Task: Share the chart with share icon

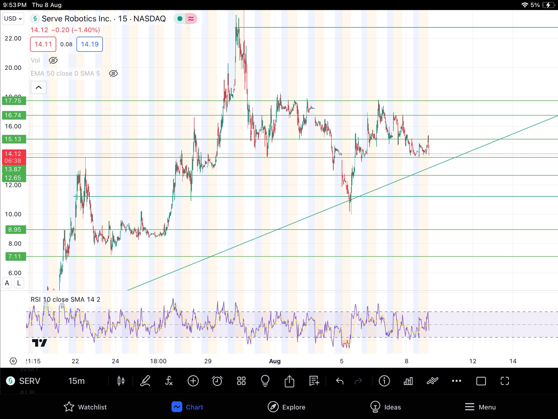Action: 290,381
